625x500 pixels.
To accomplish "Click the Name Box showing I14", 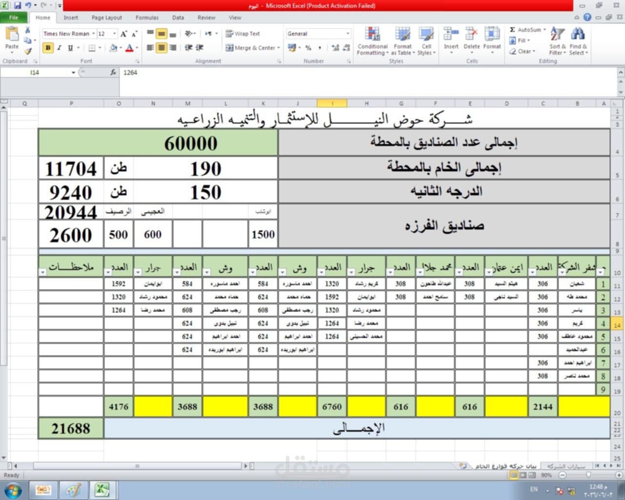I will [x=35, y=72].
